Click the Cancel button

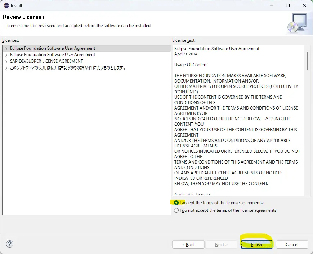click(292, 244)
